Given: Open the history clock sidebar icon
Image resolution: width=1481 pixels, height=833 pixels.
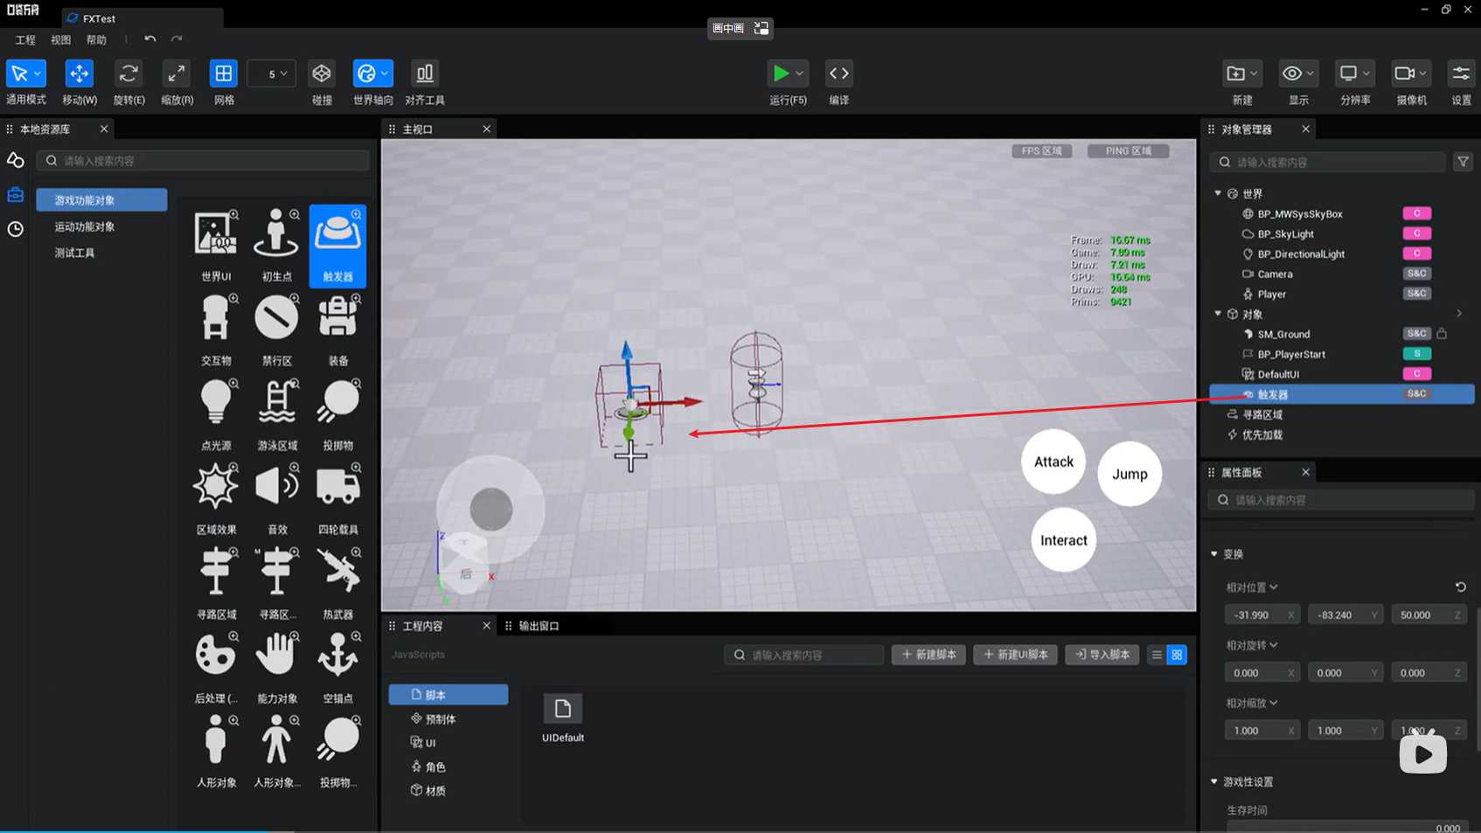Looking at the screenshot, I should click(15, 229).
